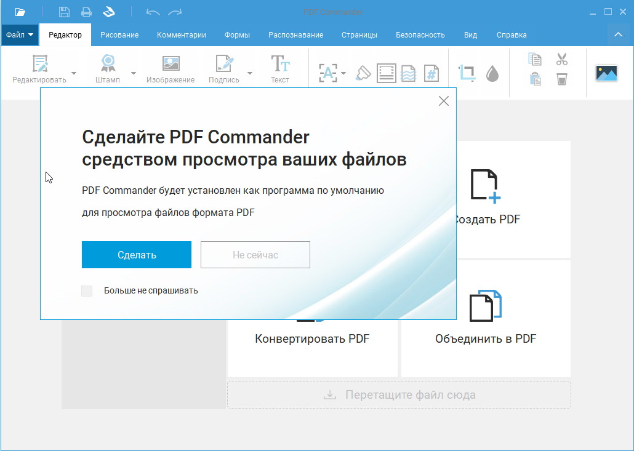Click the scanner icon in the title bar

coord(109,12)
